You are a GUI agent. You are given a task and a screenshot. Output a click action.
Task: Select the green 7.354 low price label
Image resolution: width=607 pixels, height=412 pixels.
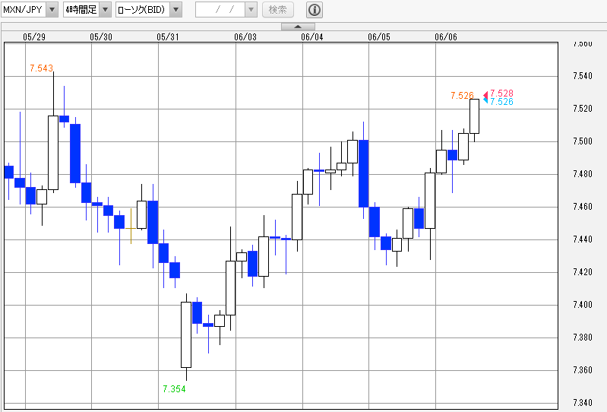(x=174, y=388)
